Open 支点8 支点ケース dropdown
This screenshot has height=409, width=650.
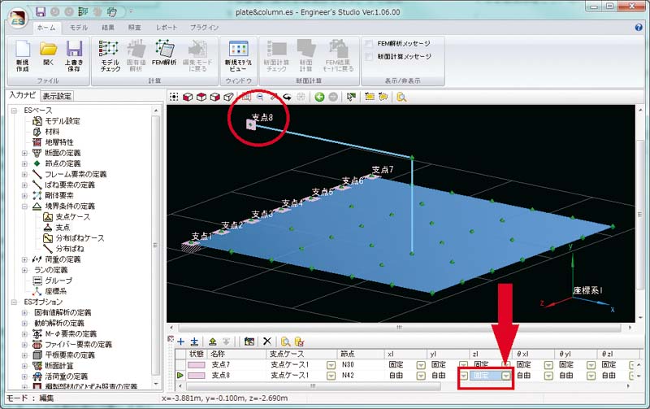[331, 376]
